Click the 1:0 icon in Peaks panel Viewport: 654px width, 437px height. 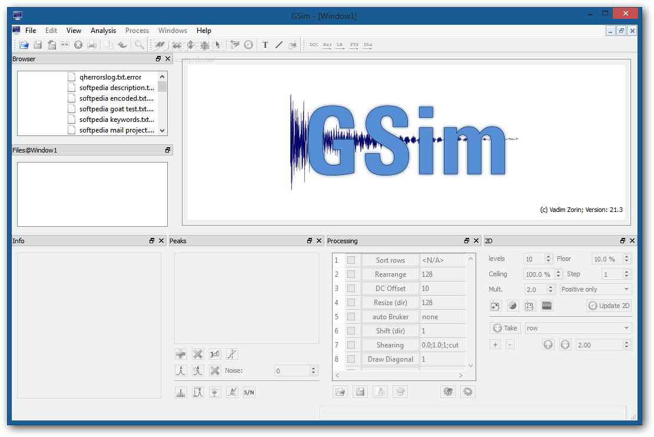[215, 354]
